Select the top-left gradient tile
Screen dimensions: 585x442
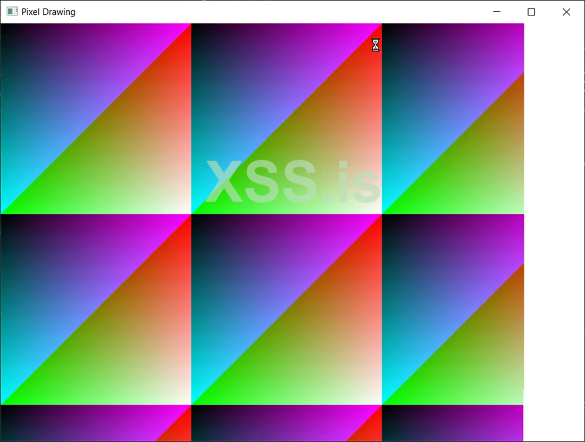tap(96, 117)
